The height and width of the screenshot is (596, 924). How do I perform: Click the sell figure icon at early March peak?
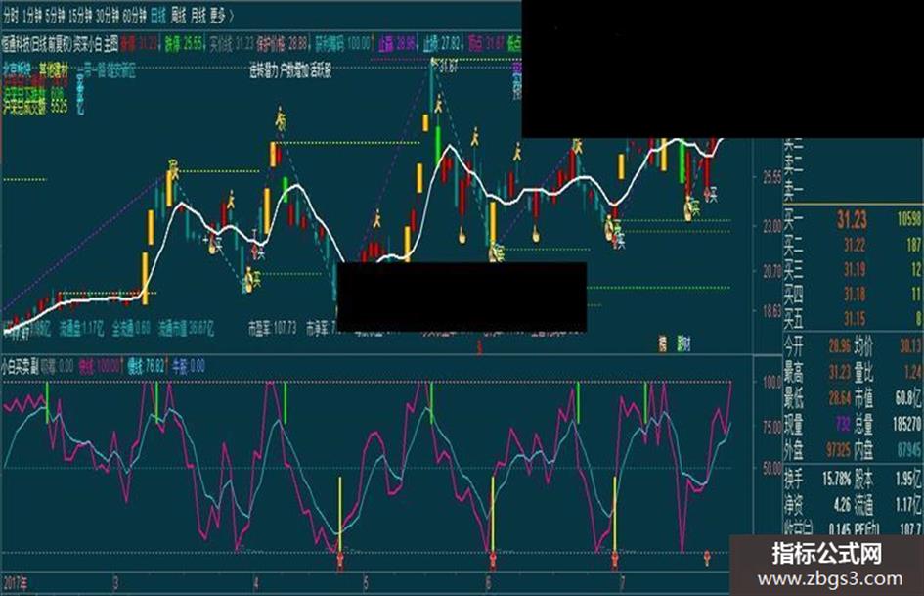click(173, 167)
